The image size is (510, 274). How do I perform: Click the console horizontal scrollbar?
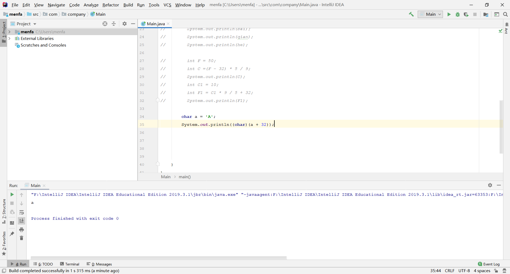[x=159, y=258]
